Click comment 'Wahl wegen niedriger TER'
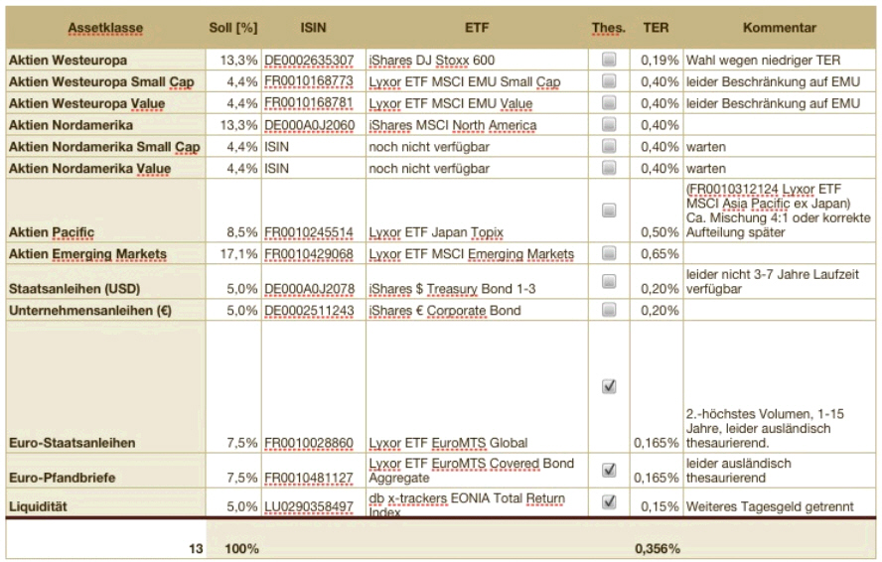The height and width of the screenshot is (562, 882). click(764, 61)
